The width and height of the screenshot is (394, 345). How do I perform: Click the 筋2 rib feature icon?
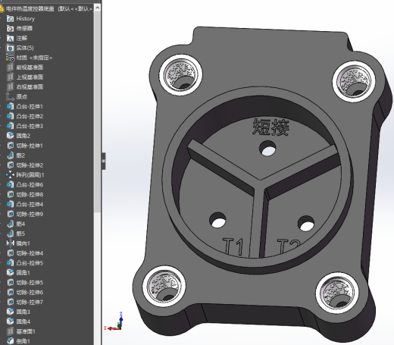tap(10, 155)
